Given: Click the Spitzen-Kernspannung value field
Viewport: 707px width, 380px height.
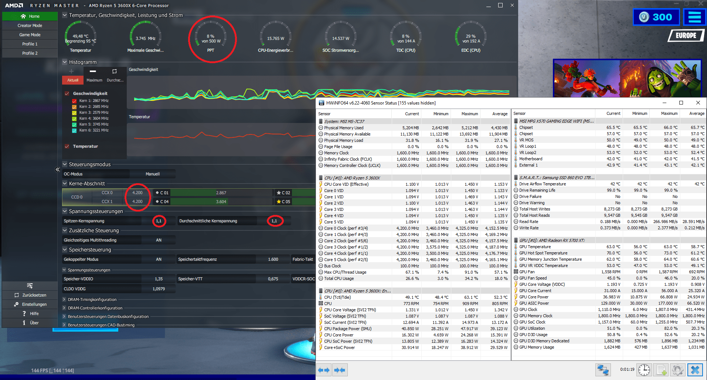Looking at the screenshot, I should [159, 221].
